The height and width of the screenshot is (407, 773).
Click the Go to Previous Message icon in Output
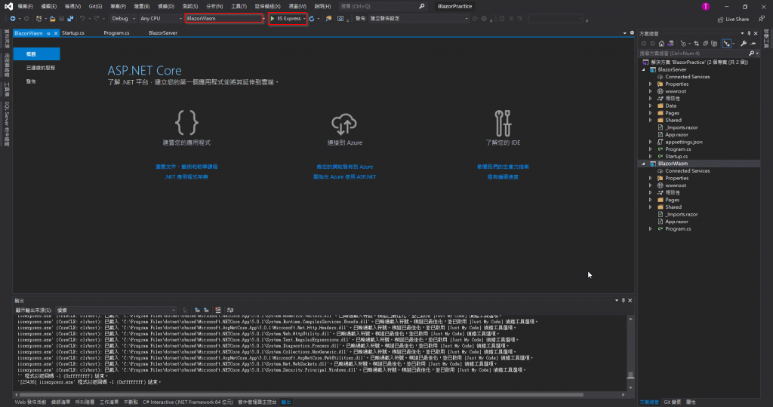point(197,310)
